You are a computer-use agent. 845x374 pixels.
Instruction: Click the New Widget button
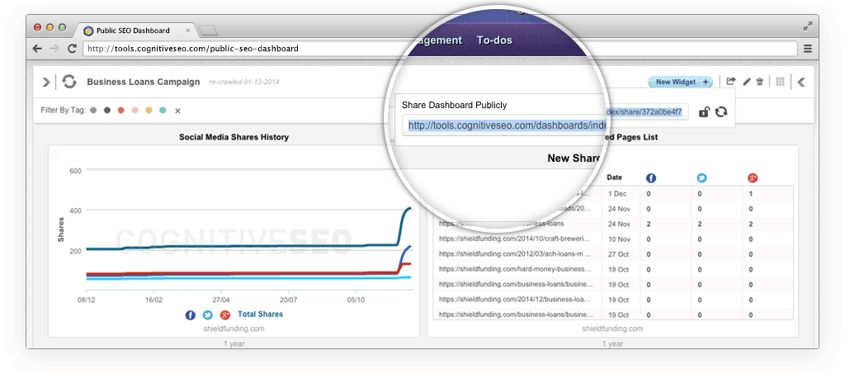[675, 82]
